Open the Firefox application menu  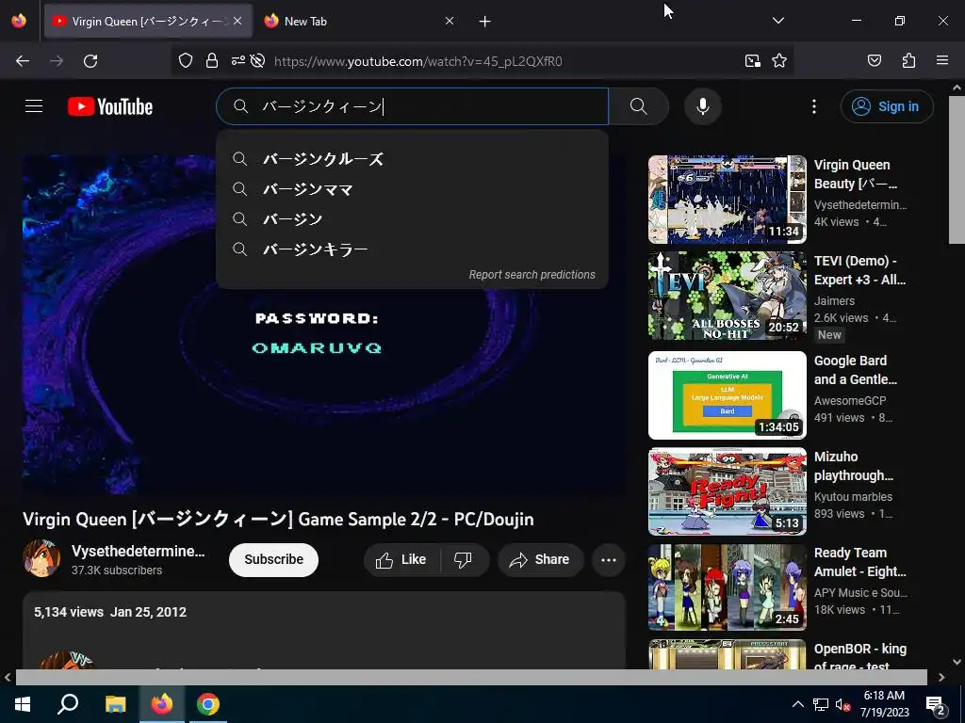pos(942,60)
